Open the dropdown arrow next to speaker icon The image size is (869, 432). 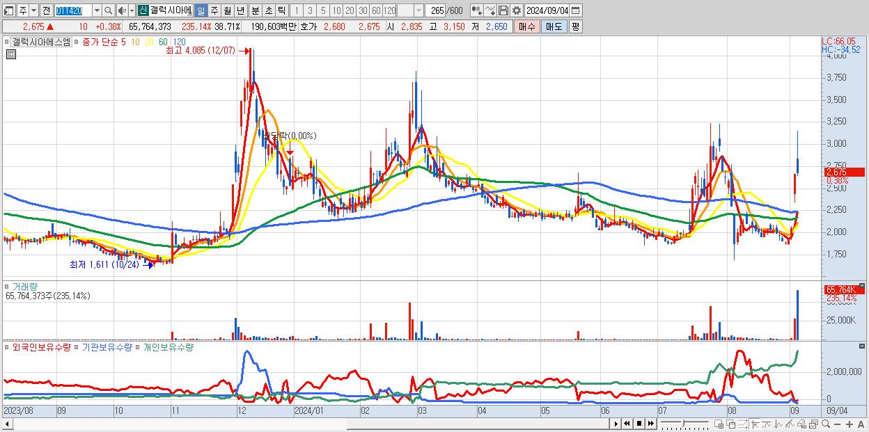tap(132, 10)
